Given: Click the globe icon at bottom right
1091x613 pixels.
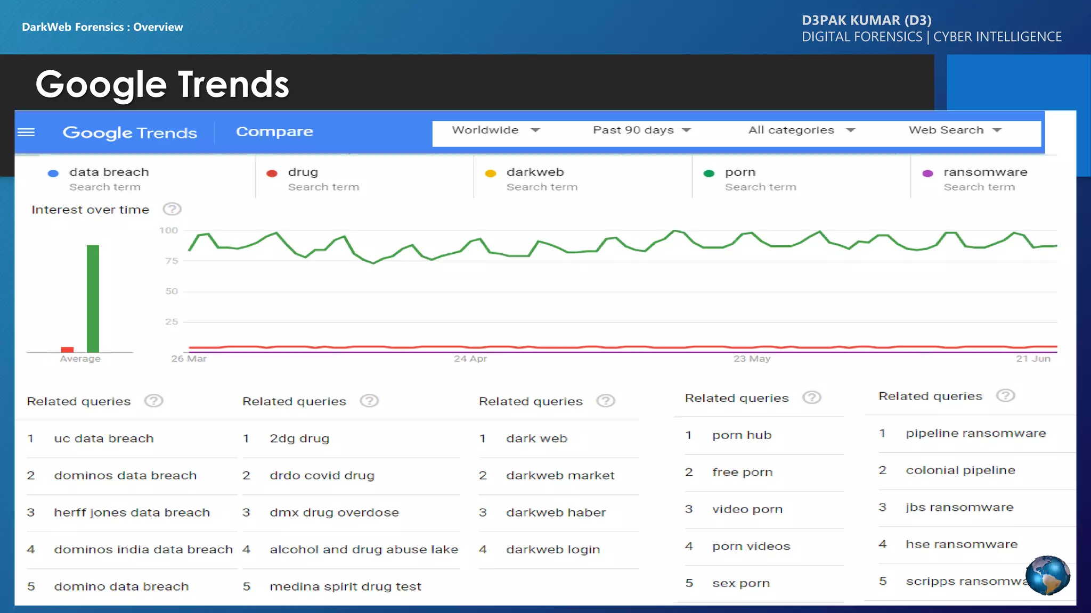Looking at the screenshot, I should point(1047,575).
